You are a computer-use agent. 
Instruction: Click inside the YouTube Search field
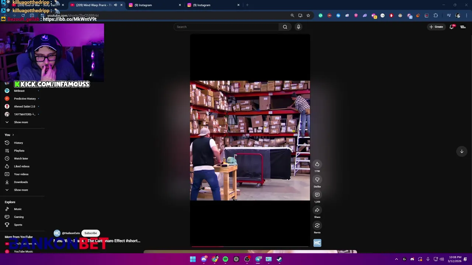coord(227,27)
